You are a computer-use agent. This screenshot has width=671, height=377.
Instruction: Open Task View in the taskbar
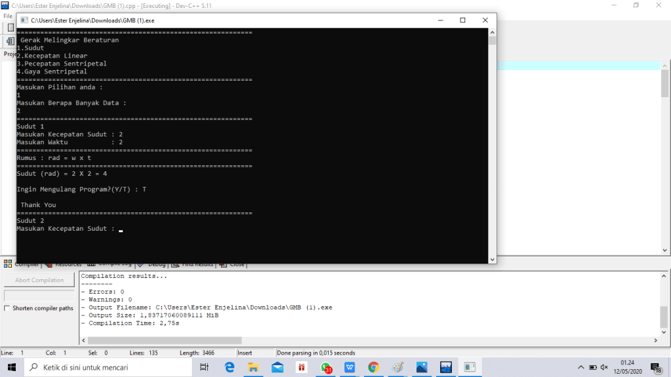tap(204, 367)
